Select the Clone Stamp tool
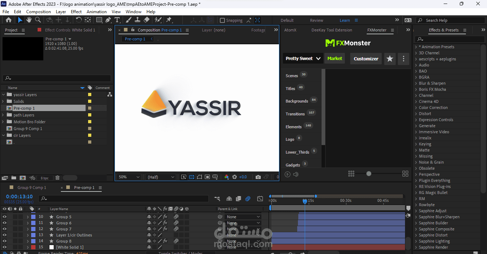The image size is (487, 254). [138, 20]
